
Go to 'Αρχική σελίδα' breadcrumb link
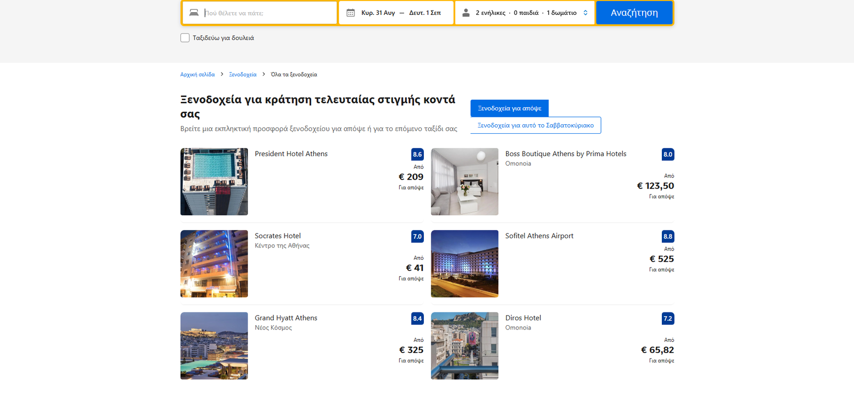(x=197, y=75)
